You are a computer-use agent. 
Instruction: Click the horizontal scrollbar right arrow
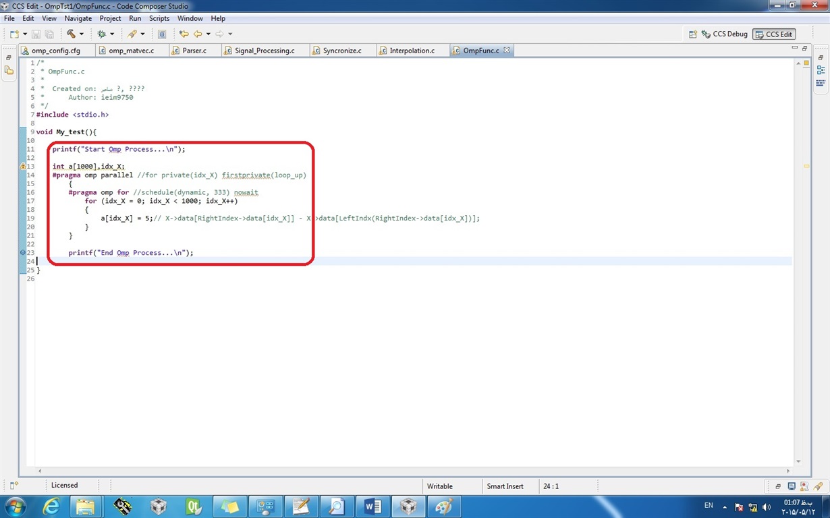788,471
